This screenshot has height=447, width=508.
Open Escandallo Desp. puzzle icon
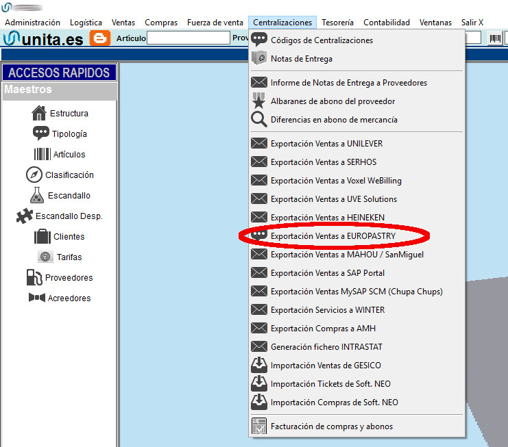tap(25, 216)
